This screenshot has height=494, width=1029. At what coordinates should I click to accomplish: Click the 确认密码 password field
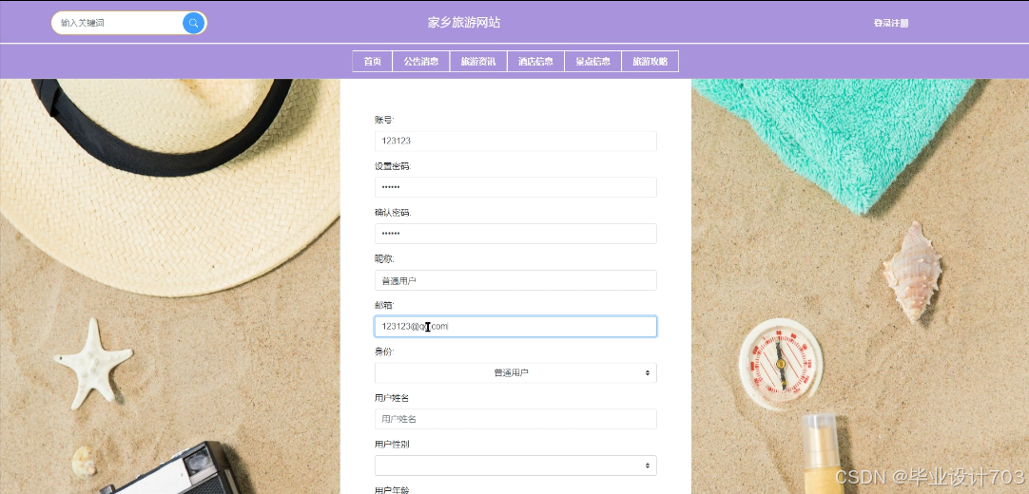(515, 234)
